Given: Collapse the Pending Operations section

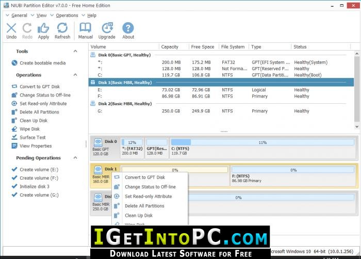Looking at the screenshot, I should [x=75, y=158].
